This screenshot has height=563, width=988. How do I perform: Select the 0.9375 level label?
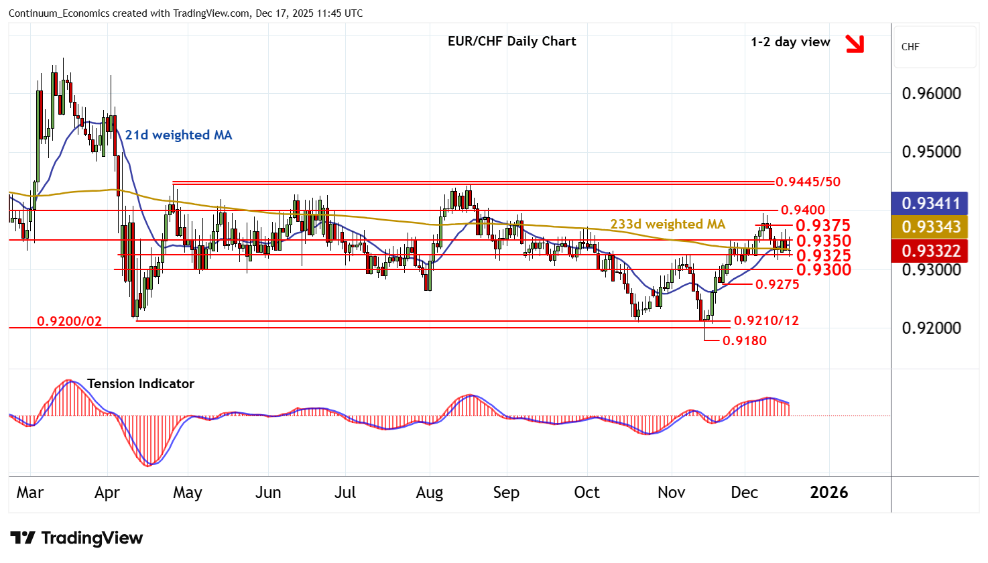point(822,226)
